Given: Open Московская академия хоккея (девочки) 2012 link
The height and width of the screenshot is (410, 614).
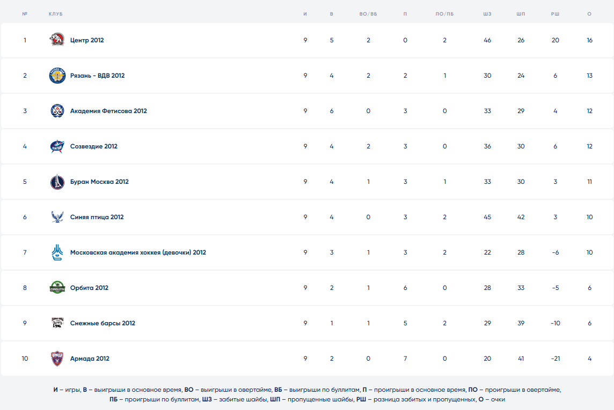Looking at the screenshot, I should click(138, 252).
